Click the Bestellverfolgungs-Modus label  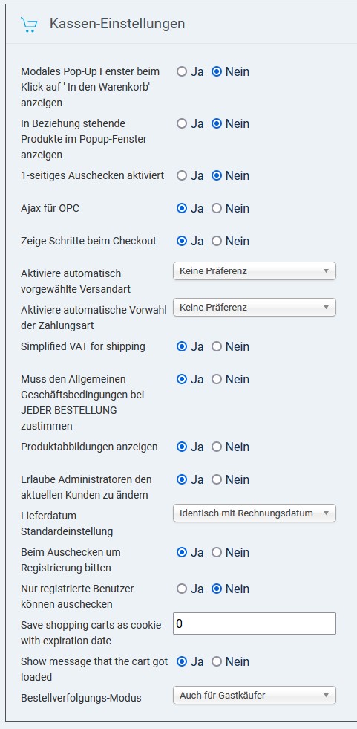(81, 698)
